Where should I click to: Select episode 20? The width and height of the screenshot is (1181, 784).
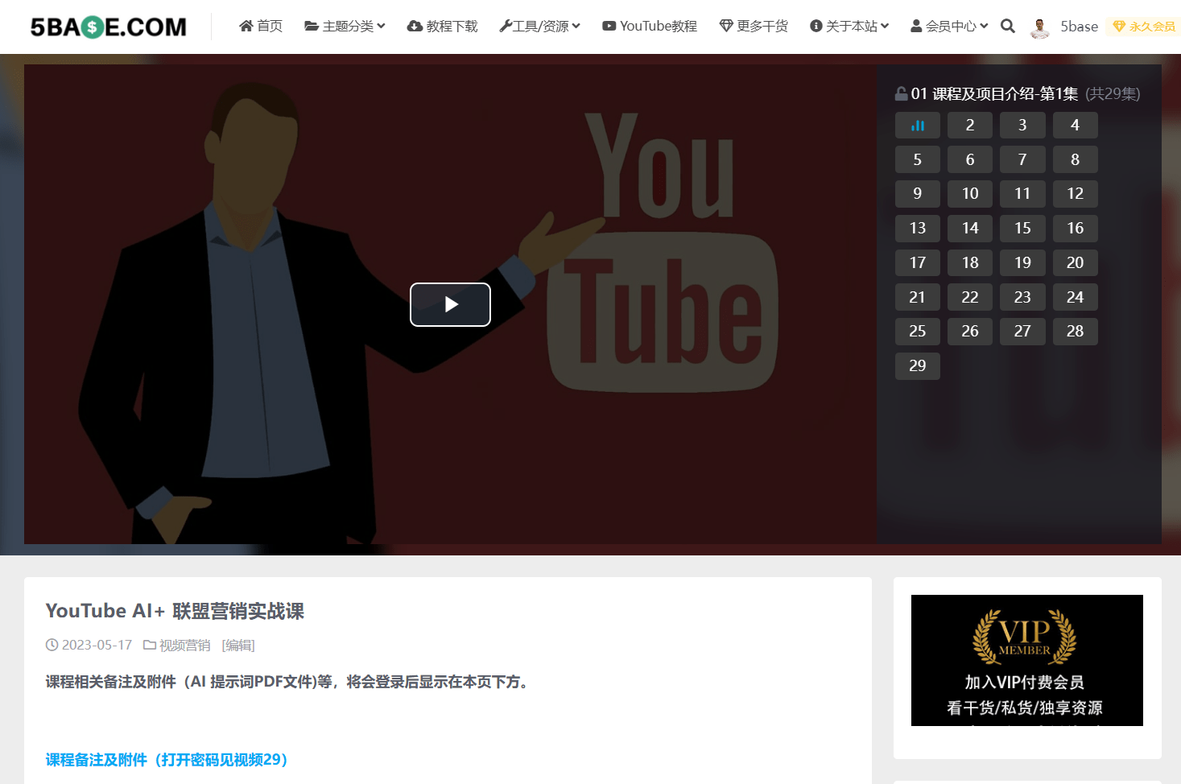tap(1076, 263)
